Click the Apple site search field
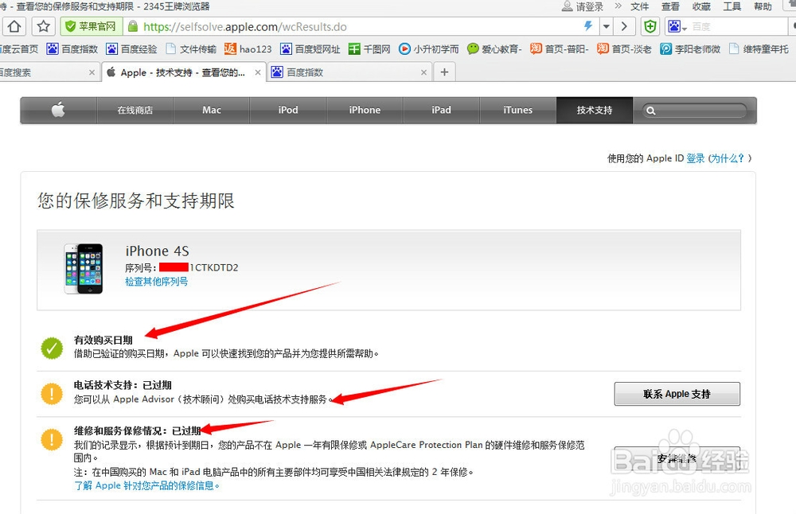 694,110
